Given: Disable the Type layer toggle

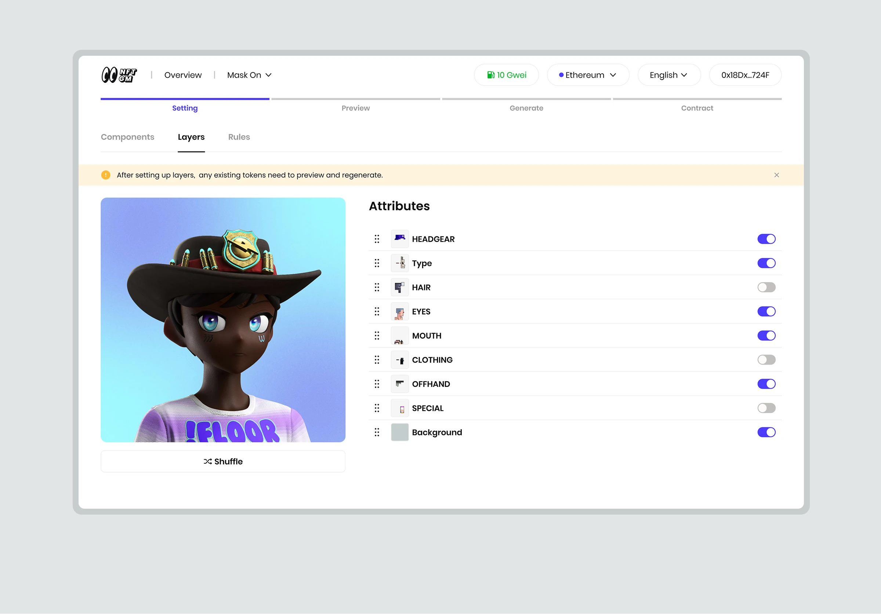Looking at the screenshot, I should pos(766,263).
